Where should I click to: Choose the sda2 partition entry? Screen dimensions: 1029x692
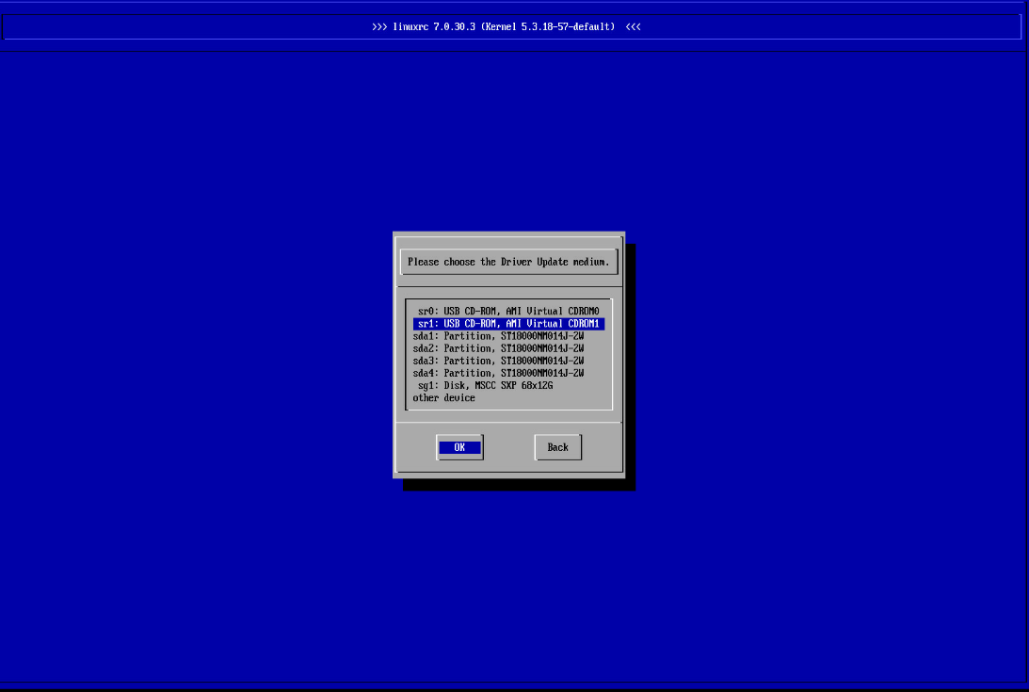click(x=508, y=348)
